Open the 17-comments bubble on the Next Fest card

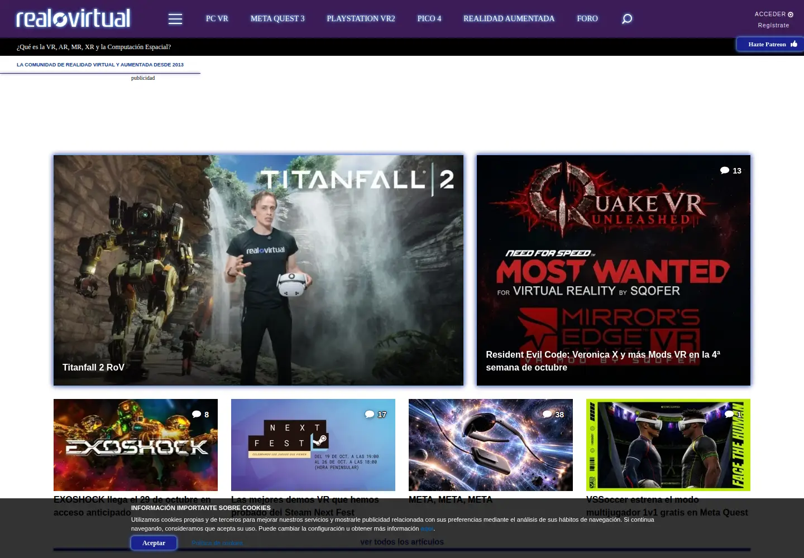point(376,415)
